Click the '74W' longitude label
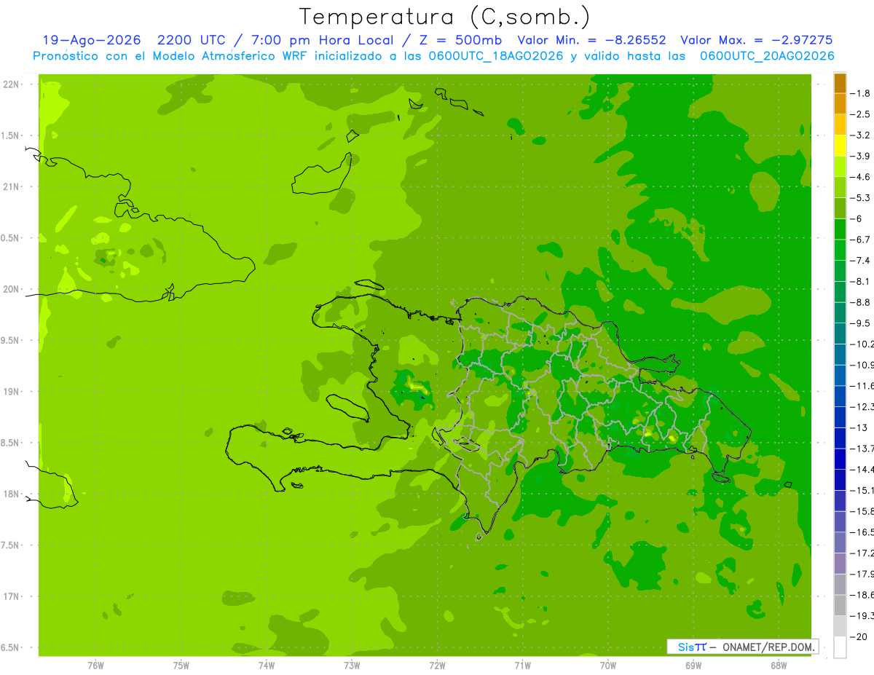Screen dimensions: 874x675 coord(266,665)
